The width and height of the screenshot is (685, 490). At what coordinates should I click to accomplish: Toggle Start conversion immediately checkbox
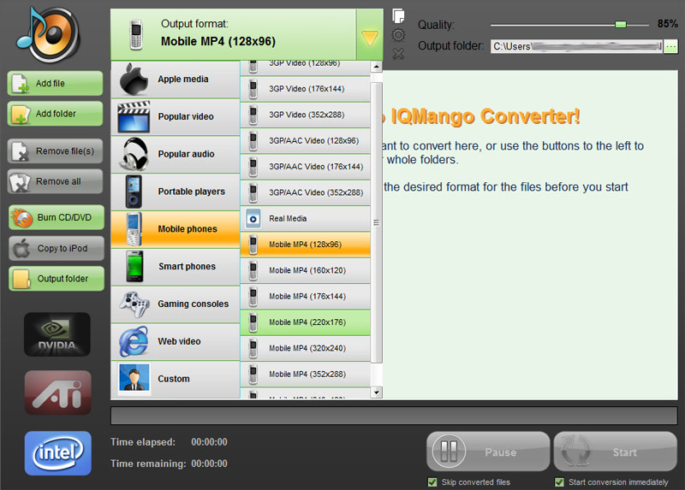click(559, 482)
